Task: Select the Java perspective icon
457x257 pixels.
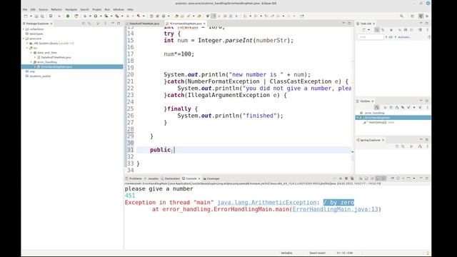Action: click(x=421, y=16)
